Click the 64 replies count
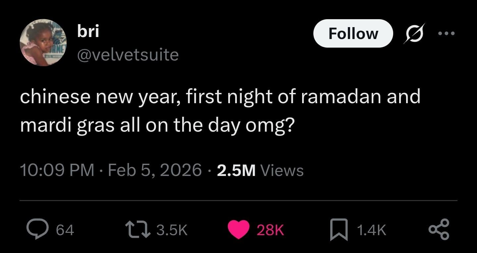The image size is (477, 253). coord(65,230)
